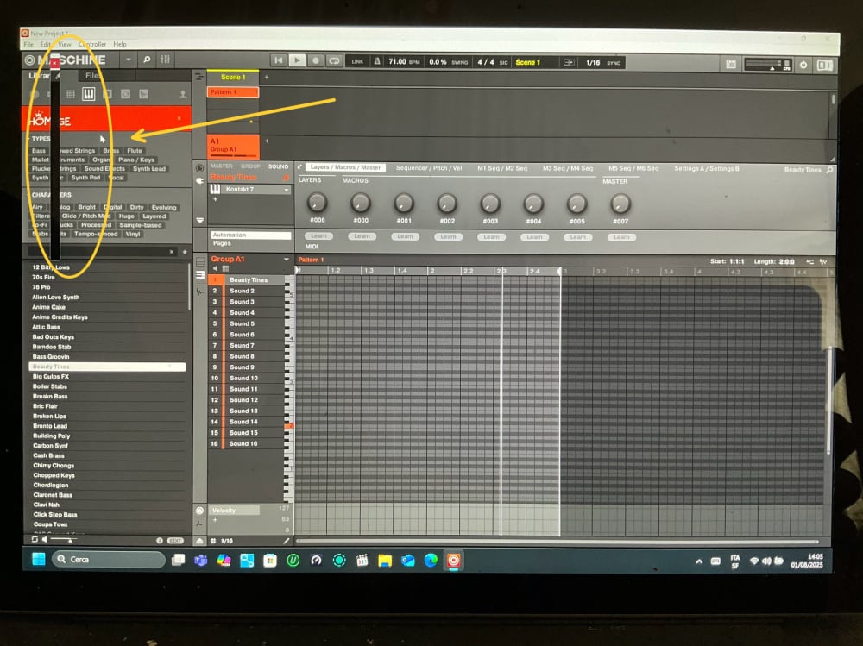Filter by the Vinyl character tag

pyautogui.click(x=133, y=234)
